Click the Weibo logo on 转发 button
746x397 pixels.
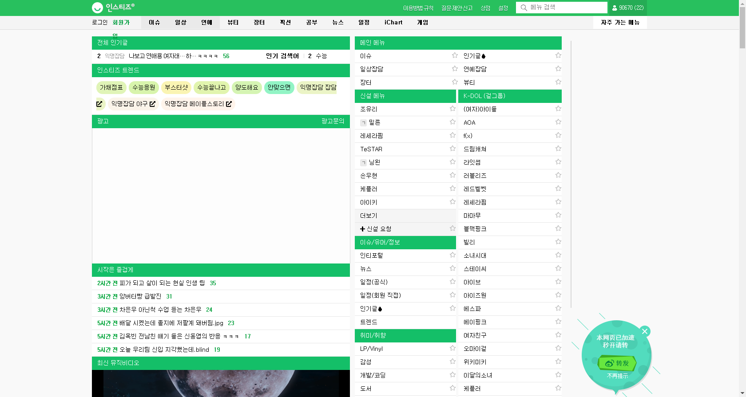(609, 363)
